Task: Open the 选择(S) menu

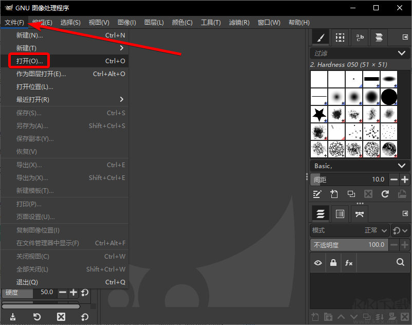Action: point(70,23)
